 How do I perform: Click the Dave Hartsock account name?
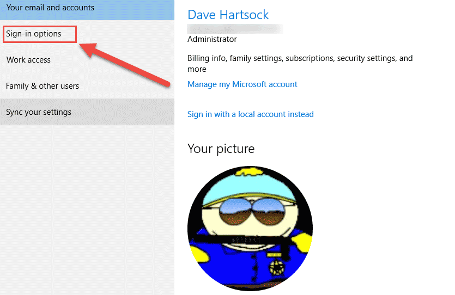(x=228, y=15)
